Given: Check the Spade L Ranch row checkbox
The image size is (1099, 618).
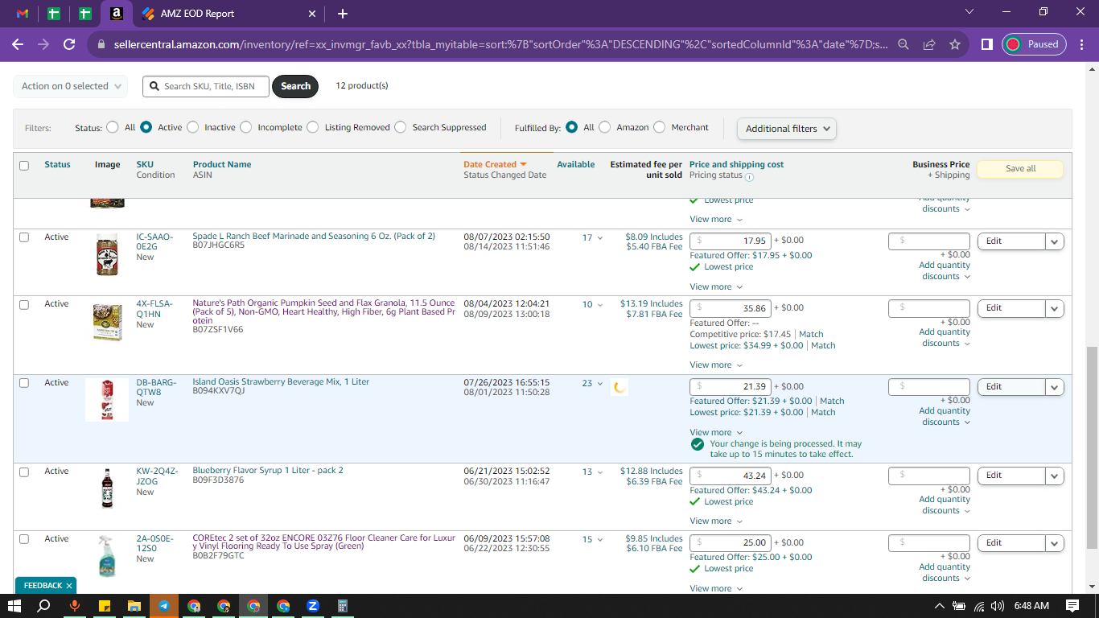Looking at the screenshot, I should coord(24,237).
